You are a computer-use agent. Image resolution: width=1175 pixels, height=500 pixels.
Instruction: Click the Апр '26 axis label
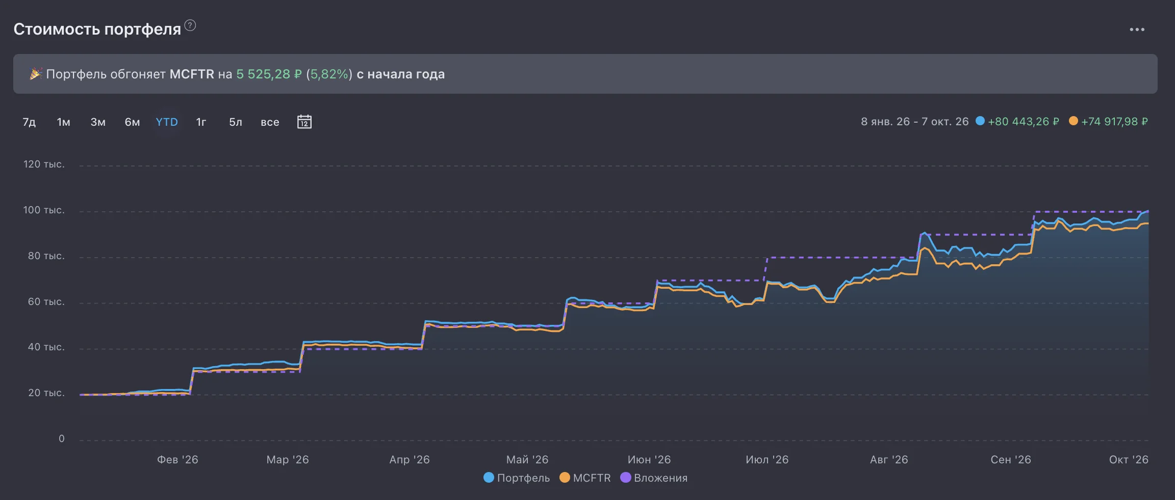[x=410, y=460]
